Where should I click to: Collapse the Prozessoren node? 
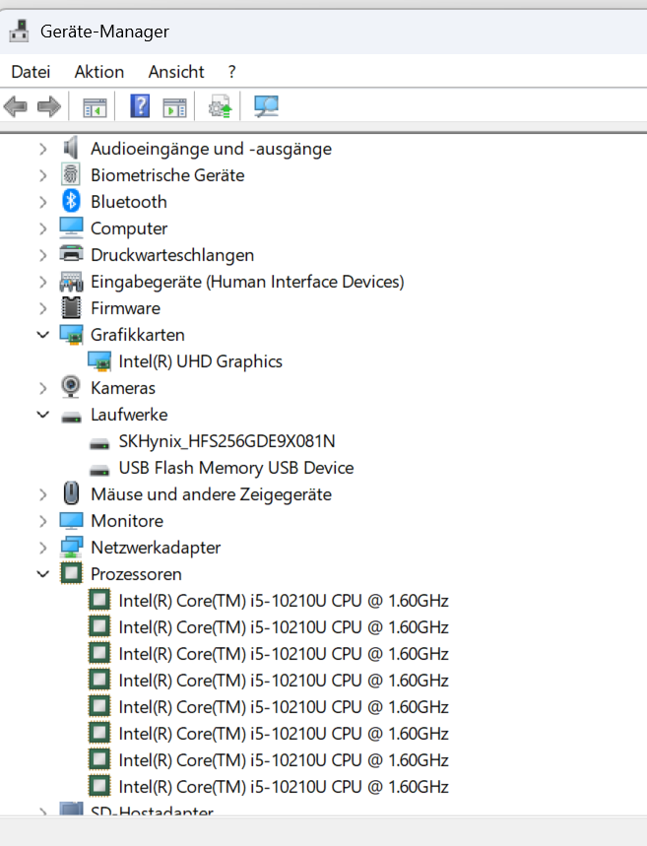tap(42, 573)
